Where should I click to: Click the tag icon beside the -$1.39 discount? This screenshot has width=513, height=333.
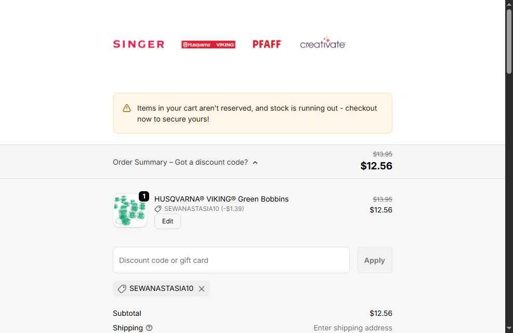pyautogui.click(x=158, y=209)
